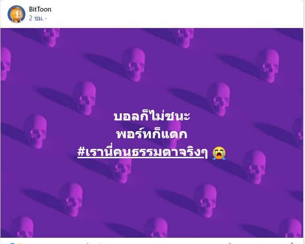Click the partly cropped skull at the image's bottom center
This screenshot has height=244, width=305.
(156, 227)
